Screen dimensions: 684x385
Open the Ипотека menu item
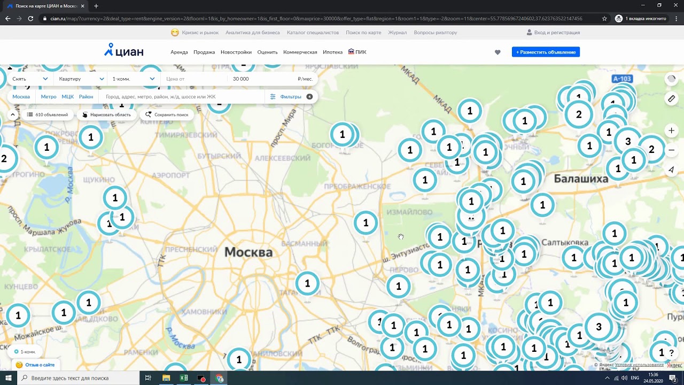333,52
